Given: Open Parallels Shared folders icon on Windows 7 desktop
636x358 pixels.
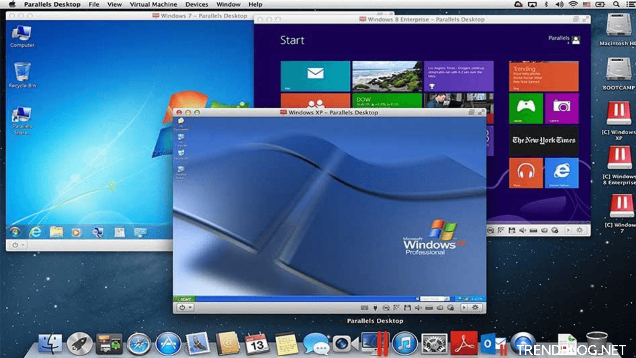Looking at the screenshot, I should (22, 120).
